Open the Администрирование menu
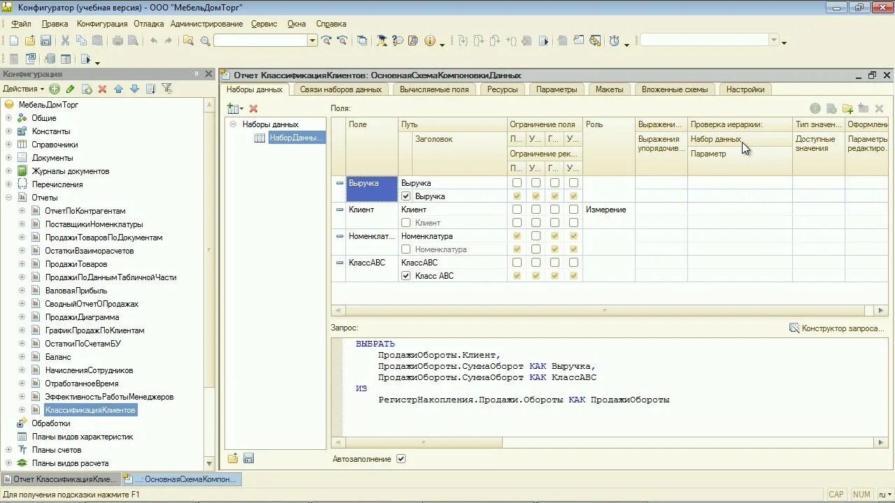The height and width of the screenshot is (503, 895). click(x=206, y=24)
